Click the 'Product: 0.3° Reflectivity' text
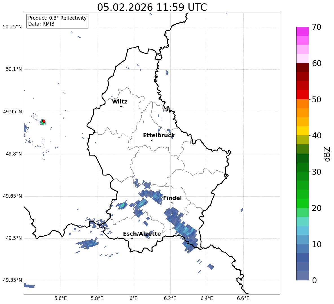This screenshot has width=334, height=304. click(x=57, y=18)
